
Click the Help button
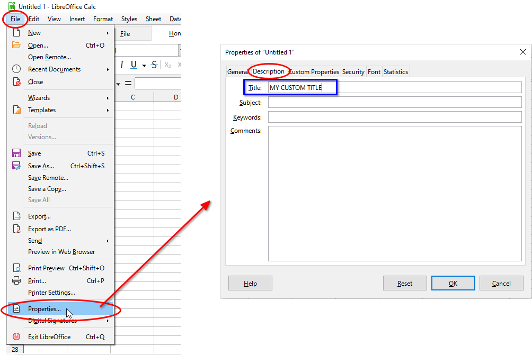250,283
